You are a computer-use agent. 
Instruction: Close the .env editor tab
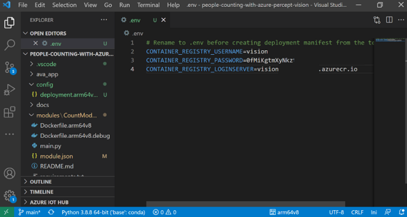(164, 20)
